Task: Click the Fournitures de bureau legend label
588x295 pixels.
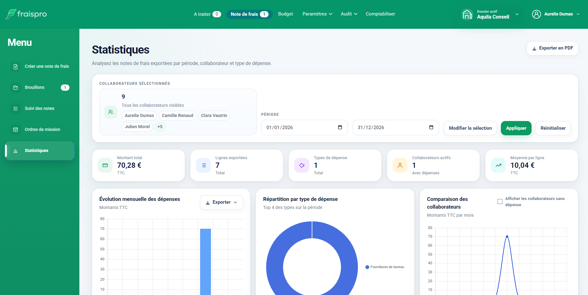Action: 387,267
